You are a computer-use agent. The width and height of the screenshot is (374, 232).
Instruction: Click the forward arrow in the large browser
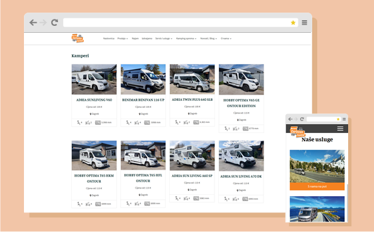[43, 23]
